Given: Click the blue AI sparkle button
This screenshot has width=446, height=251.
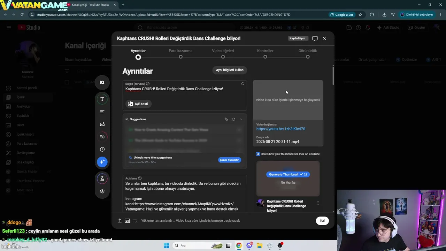Looking at the screenshot, I should click(x=102, y=162).
